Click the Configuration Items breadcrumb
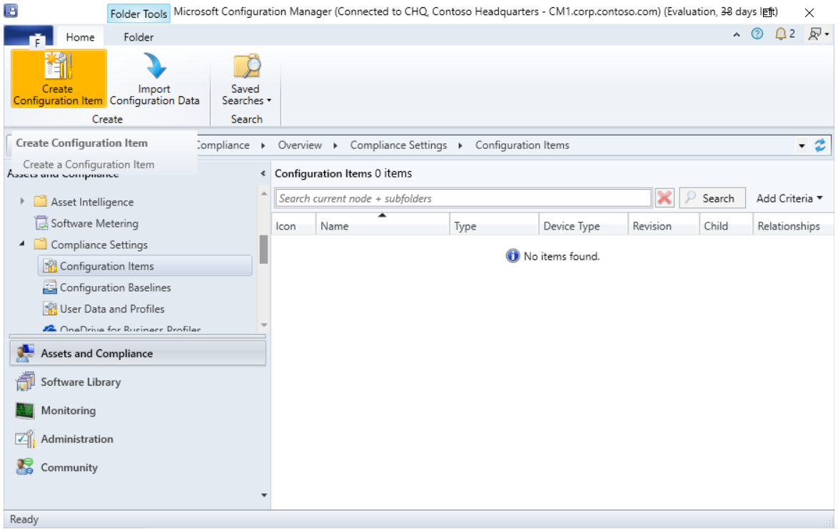 tap(523, 145)
